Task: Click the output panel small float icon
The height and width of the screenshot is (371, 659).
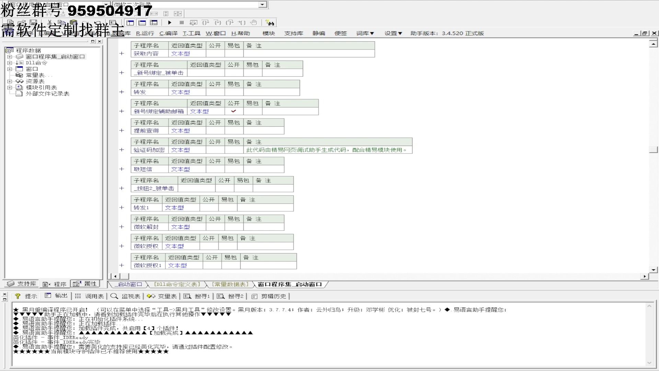Action: click(4, 299)
